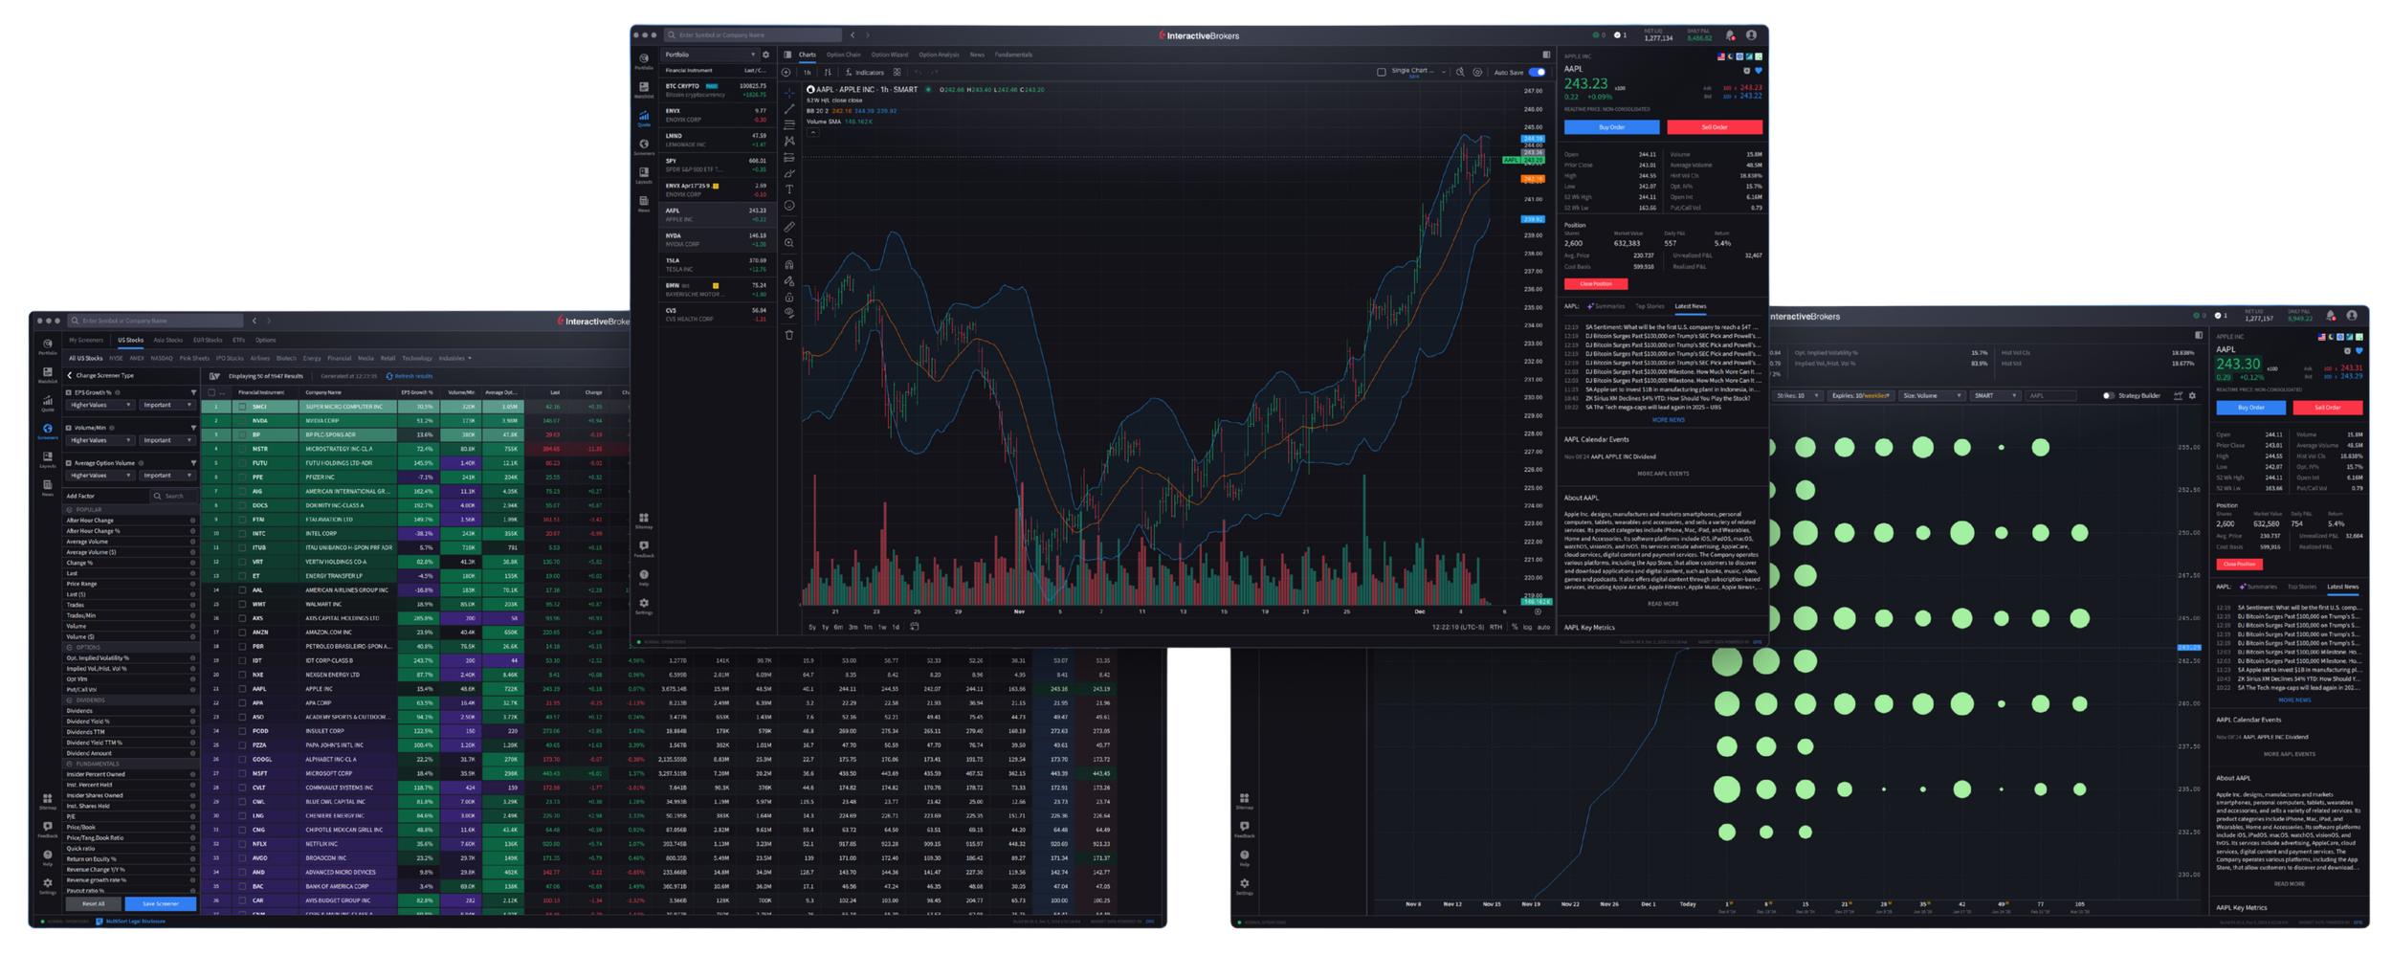Check the SMCI row checkbox
Image resolution: width=2392 pixels, height=955 pixels.
click(242, 407)
